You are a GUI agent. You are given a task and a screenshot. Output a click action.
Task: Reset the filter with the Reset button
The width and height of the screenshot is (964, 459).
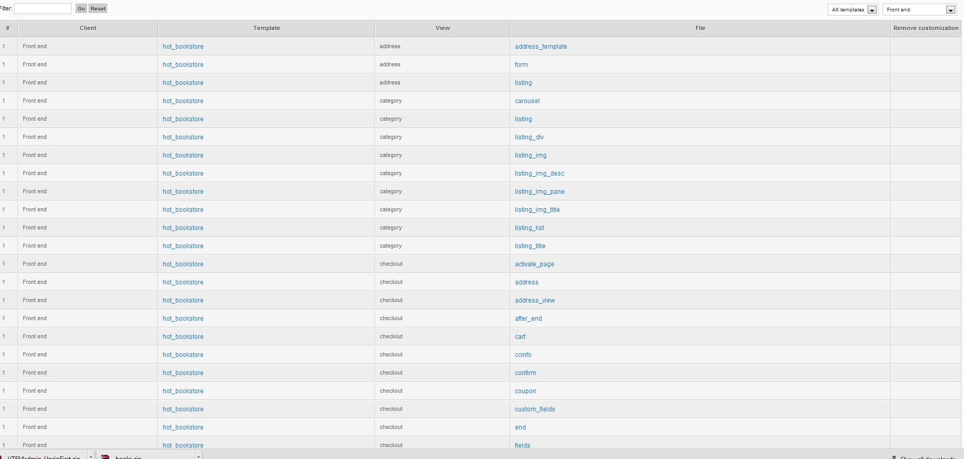point(98,8)
